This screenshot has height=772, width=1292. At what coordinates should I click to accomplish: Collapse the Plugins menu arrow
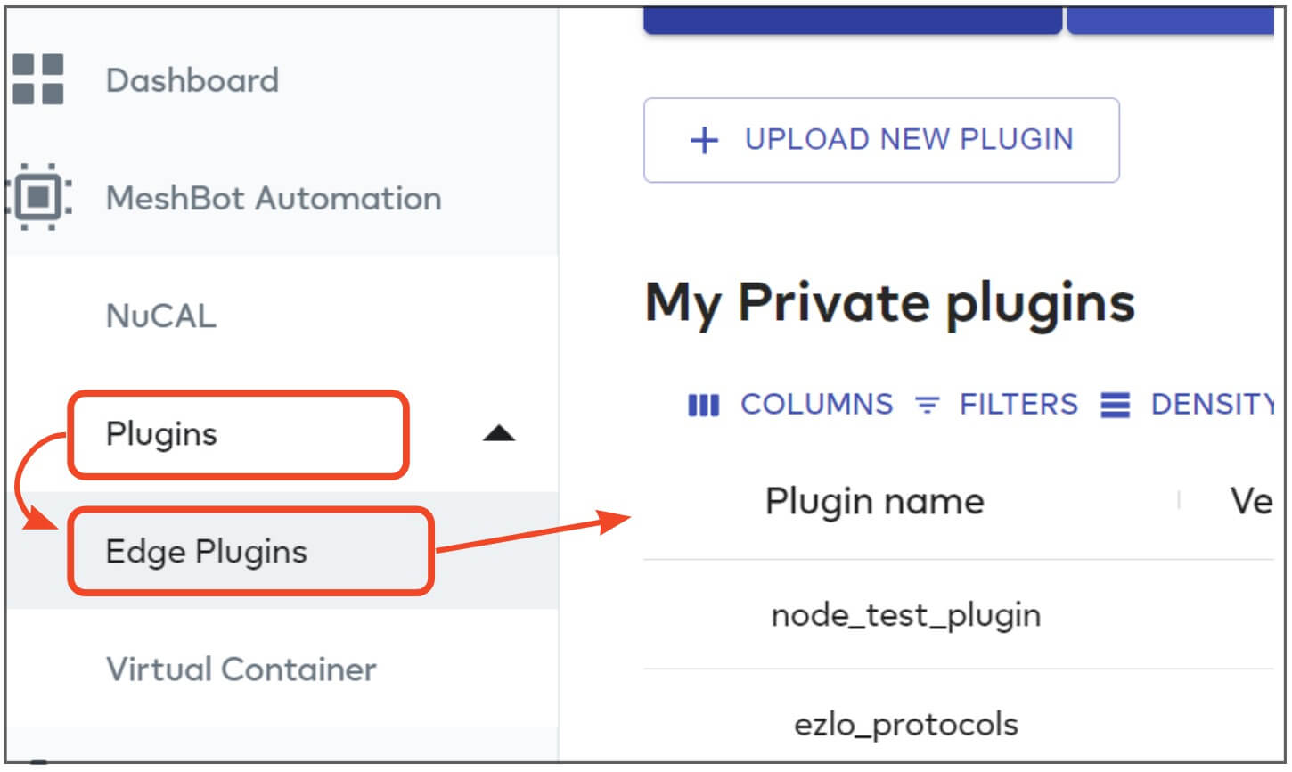tap(499, 434)
